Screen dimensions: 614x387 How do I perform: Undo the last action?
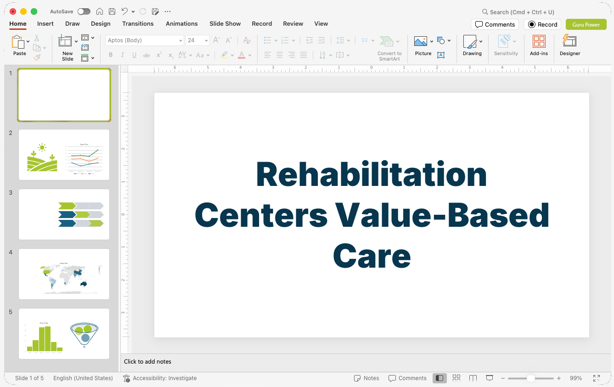pos(124,11)
